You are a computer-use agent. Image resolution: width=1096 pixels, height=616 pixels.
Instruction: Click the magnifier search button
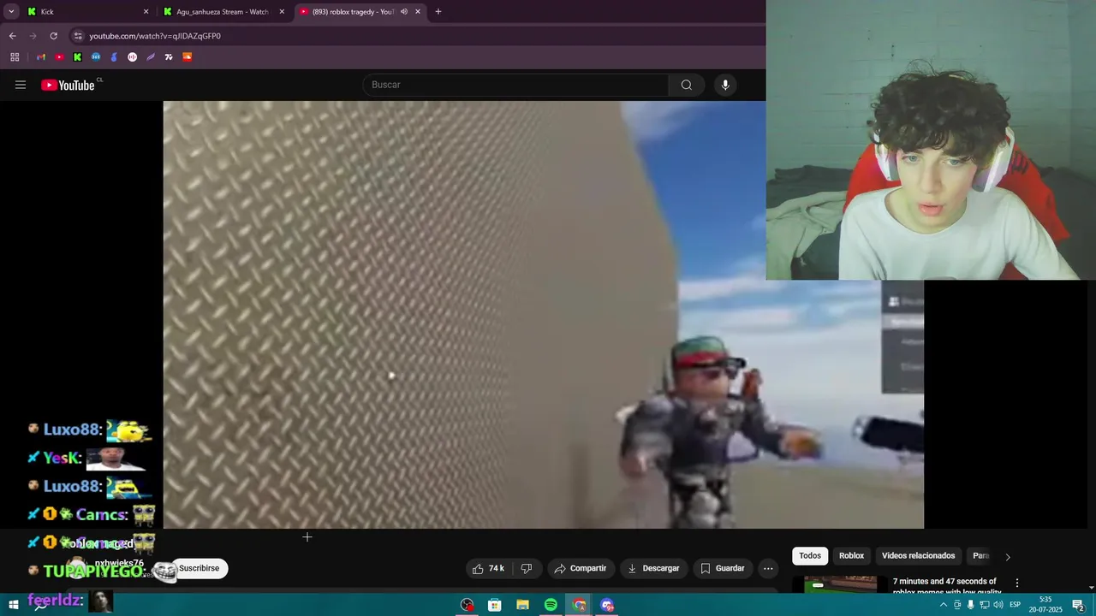pos(686,85)
